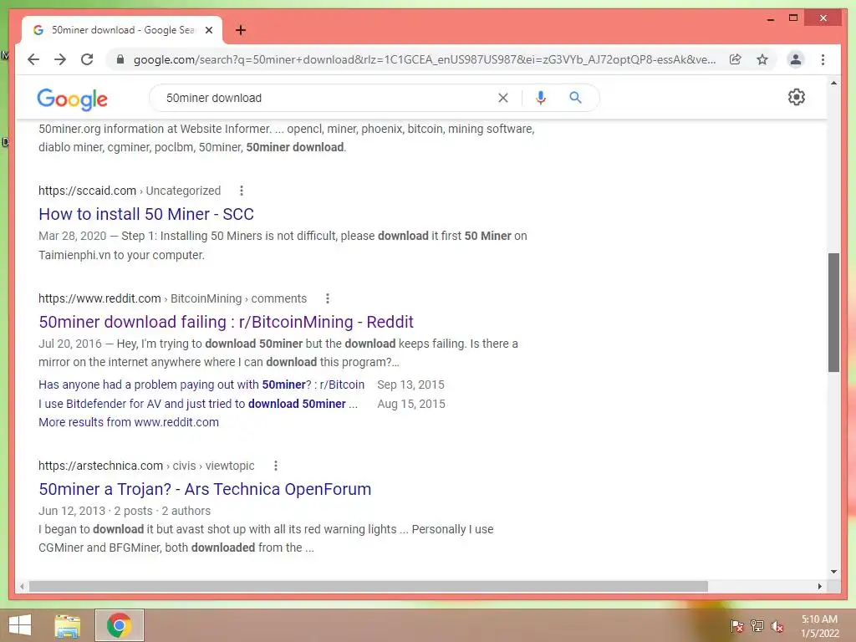Show the clock and calendar
Image resolution: width=856 pixels, height=642 pixels.
tap(819, 626)
